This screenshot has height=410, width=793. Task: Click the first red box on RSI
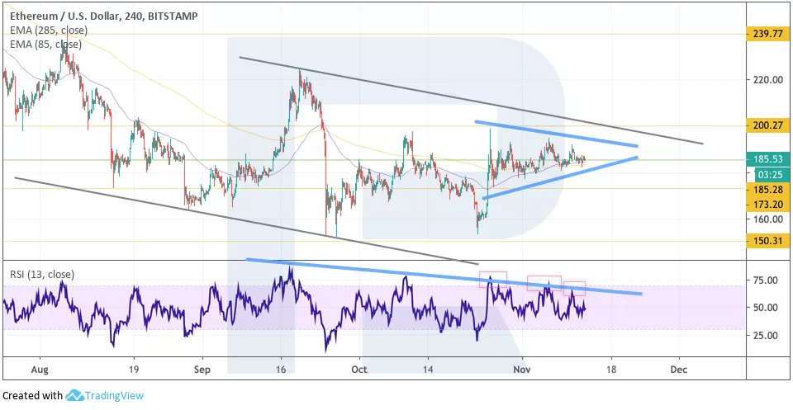(x=493, y=279)
